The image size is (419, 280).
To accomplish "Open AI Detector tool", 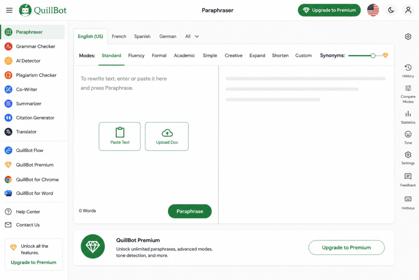I will point(32,61).
